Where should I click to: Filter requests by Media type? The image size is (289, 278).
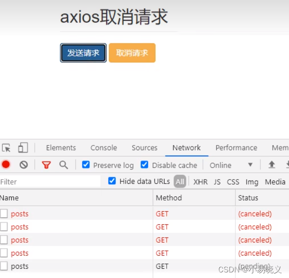[275, 182]
